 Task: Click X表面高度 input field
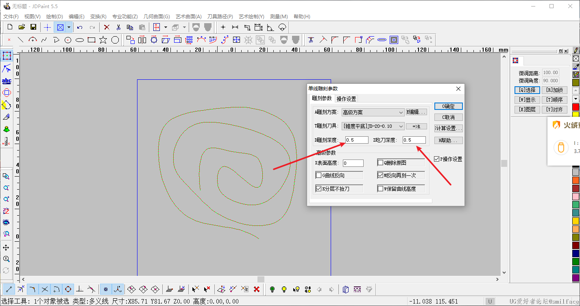coord(353,163)
